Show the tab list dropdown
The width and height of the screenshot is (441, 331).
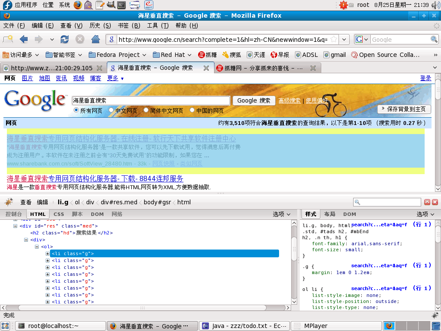pyautogui.click(x=435, y=68)
